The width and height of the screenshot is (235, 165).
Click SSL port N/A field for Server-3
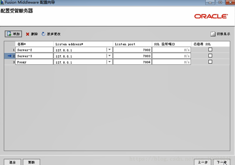(x=172, y=56)
